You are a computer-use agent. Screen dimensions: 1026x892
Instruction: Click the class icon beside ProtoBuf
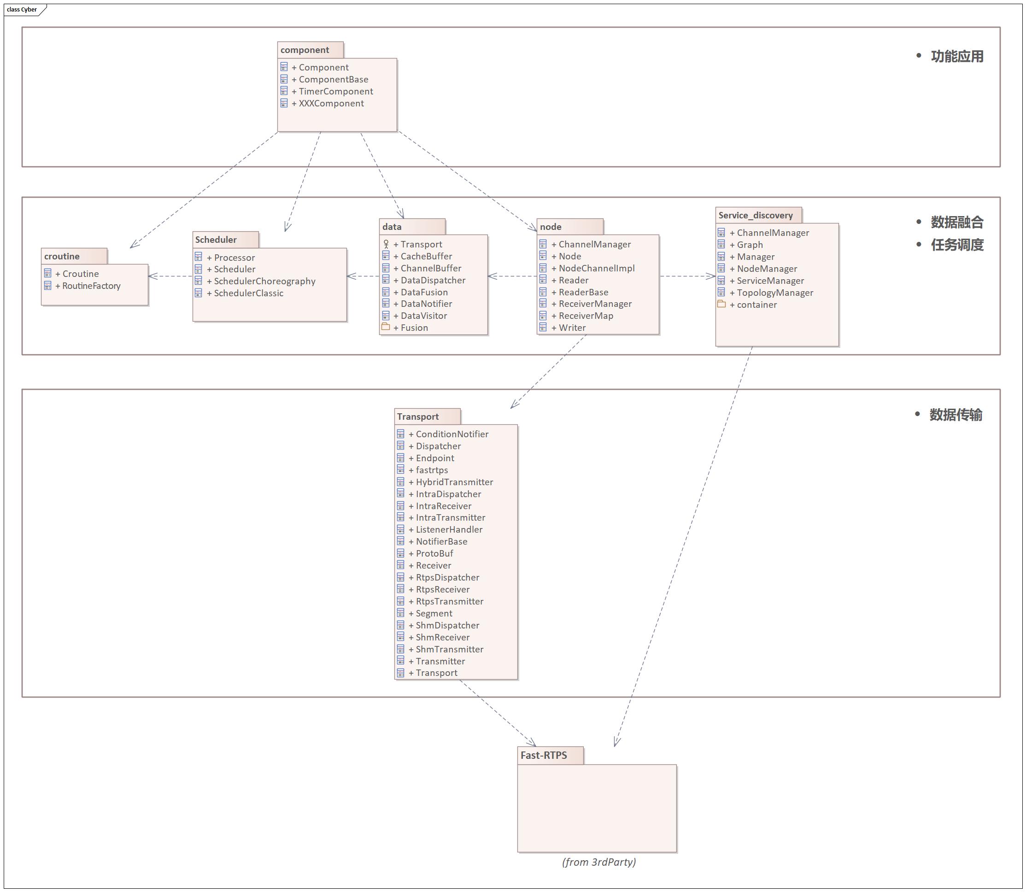coord(401,552)
